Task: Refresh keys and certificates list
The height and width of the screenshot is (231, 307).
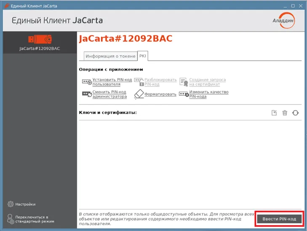Action: tap(296, 113)
